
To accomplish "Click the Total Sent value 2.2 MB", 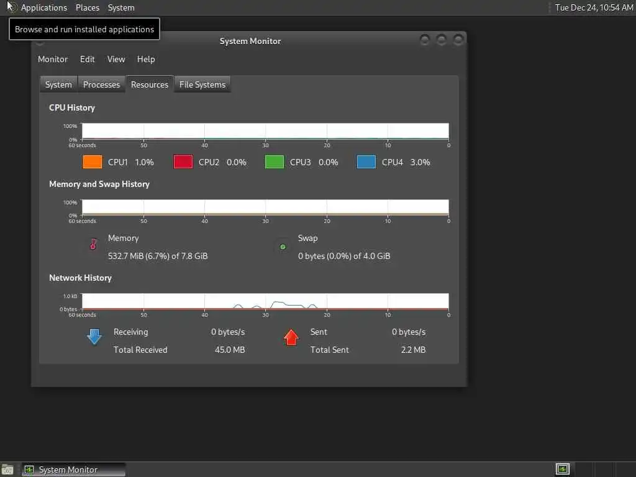I will tap(413, 350).
